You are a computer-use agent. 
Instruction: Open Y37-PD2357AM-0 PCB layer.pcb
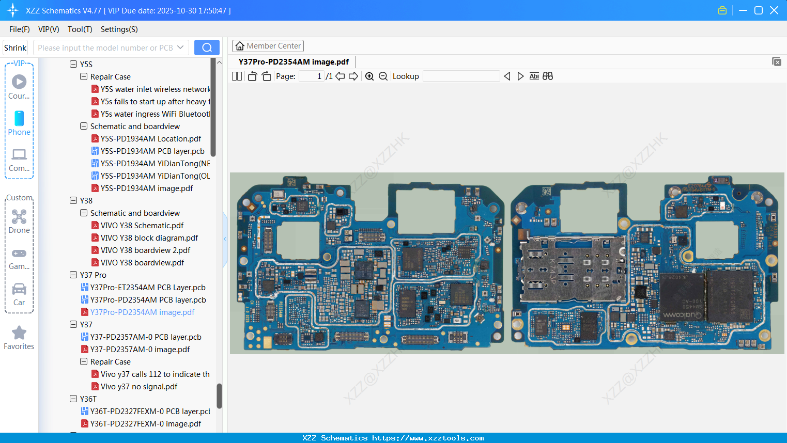(141, 337)
